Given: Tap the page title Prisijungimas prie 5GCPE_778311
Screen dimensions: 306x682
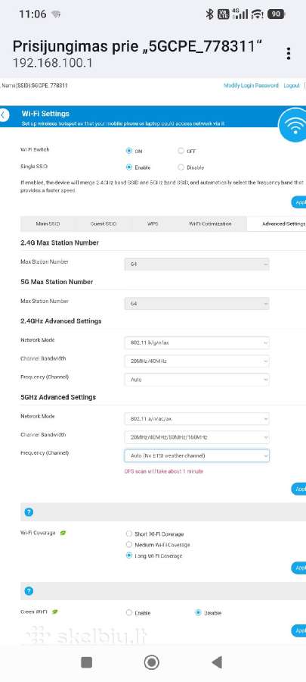Looking at the screenshot, I should (137, 46).
